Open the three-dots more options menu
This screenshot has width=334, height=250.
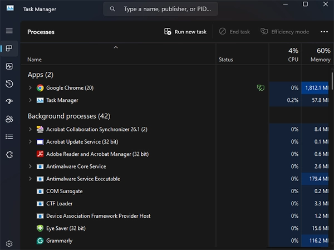click(x=324, y=32)
